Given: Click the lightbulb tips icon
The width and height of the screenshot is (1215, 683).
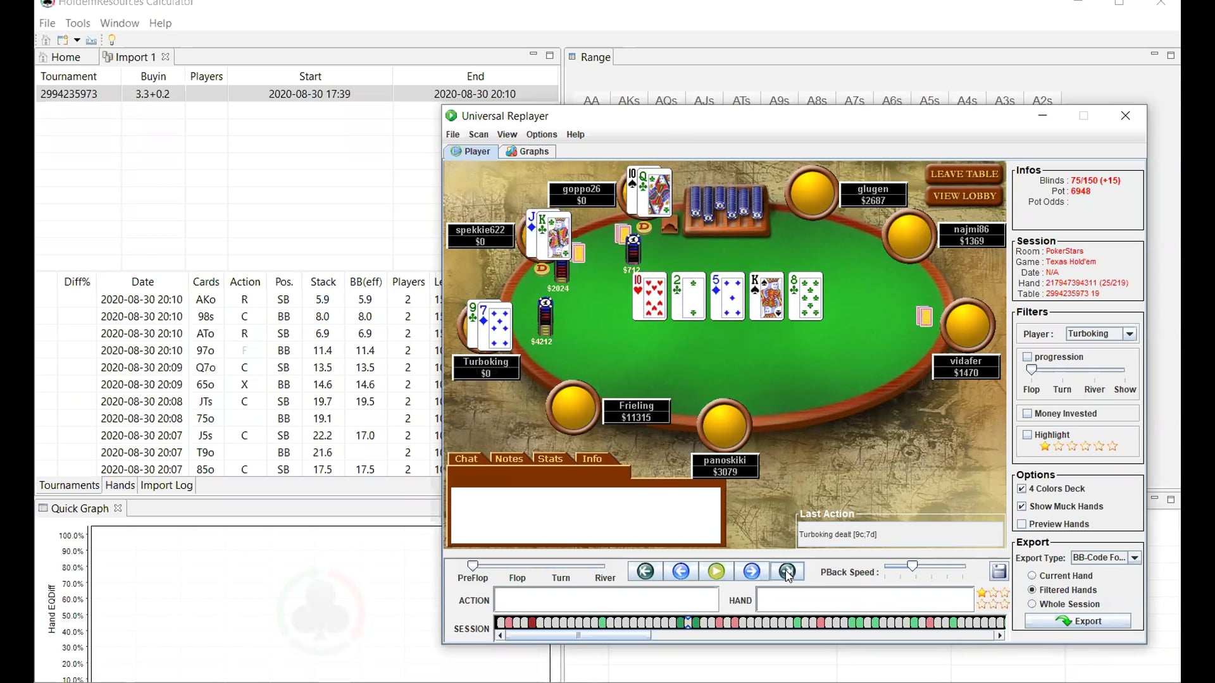Looking at the screenshot, I should [x=112, y=40].
